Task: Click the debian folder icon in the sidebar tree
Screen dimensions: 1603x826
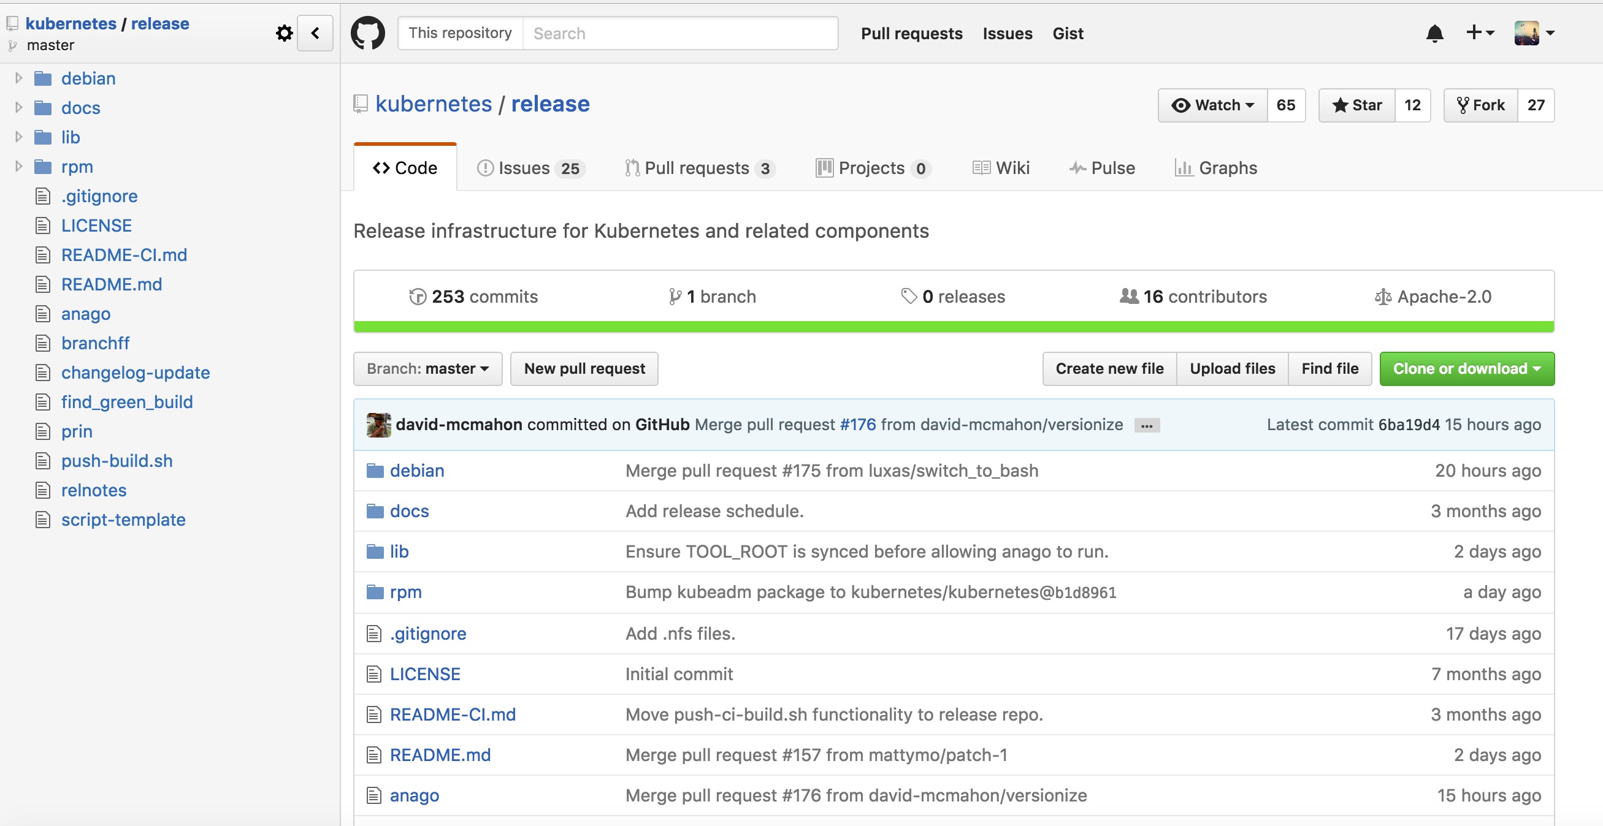Action: click(x=43, y=78)
